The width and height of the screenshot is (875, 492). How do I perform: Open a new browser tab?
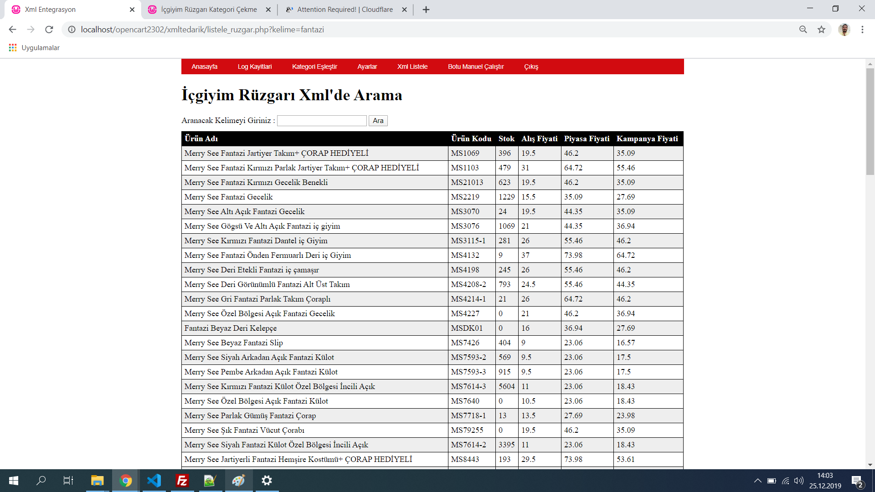click(426, 10)
